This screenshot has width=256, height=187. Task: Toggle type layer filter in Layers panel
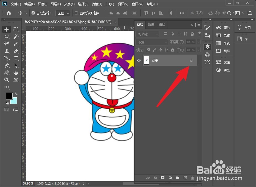click(x=179, y=34)
